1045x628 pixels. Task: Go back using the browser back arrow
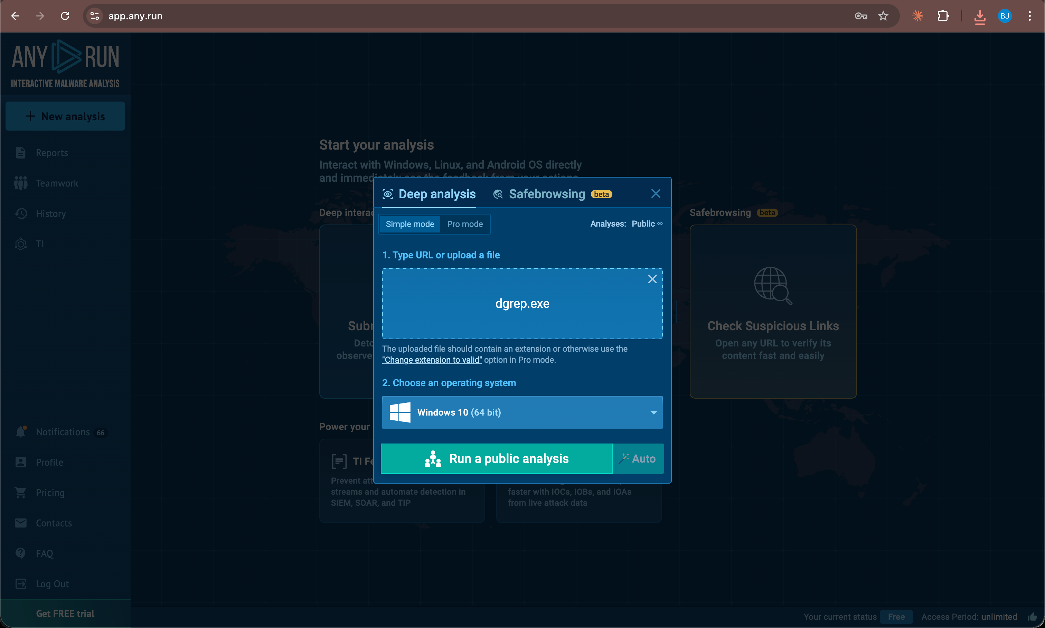tap(16, 16)
